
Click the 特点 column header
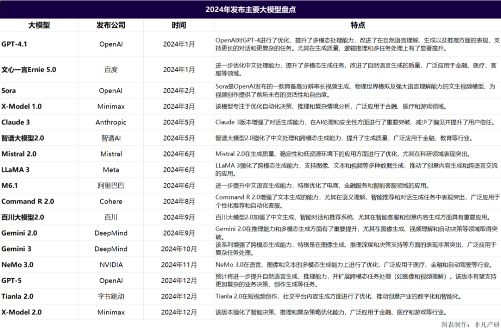(358, 25)
